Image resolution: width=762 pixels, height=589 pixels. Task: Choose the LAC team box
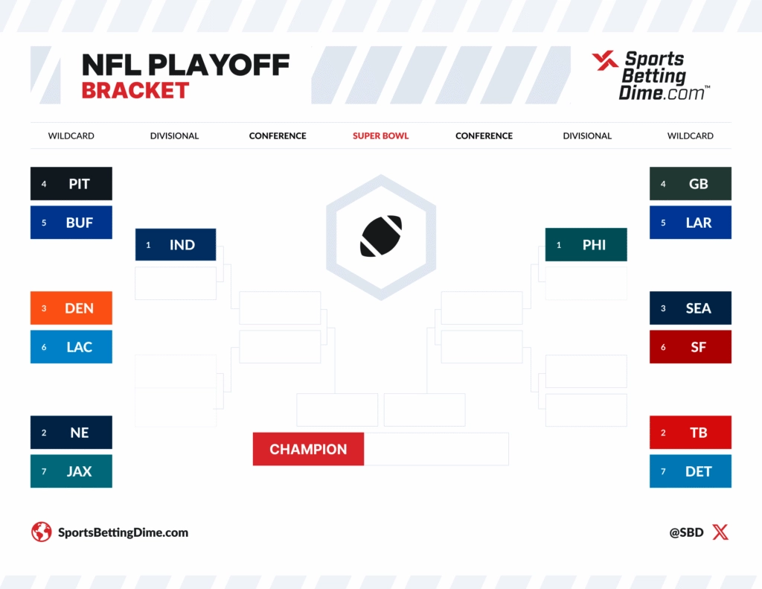tap(71, 347)
